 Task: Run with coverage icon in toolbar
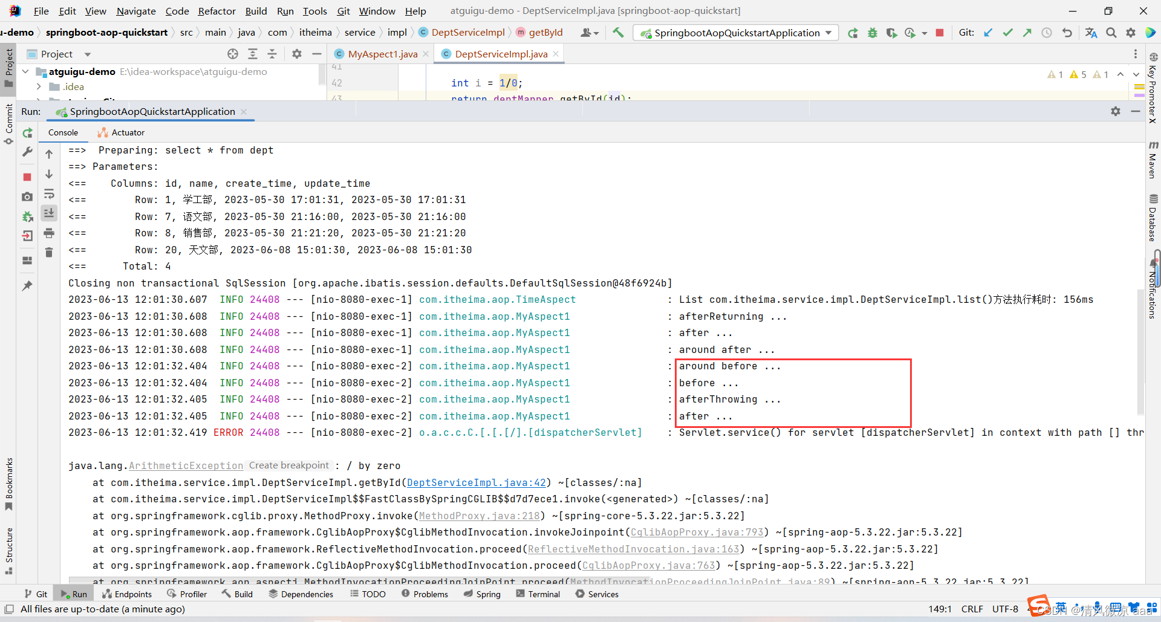891,33
